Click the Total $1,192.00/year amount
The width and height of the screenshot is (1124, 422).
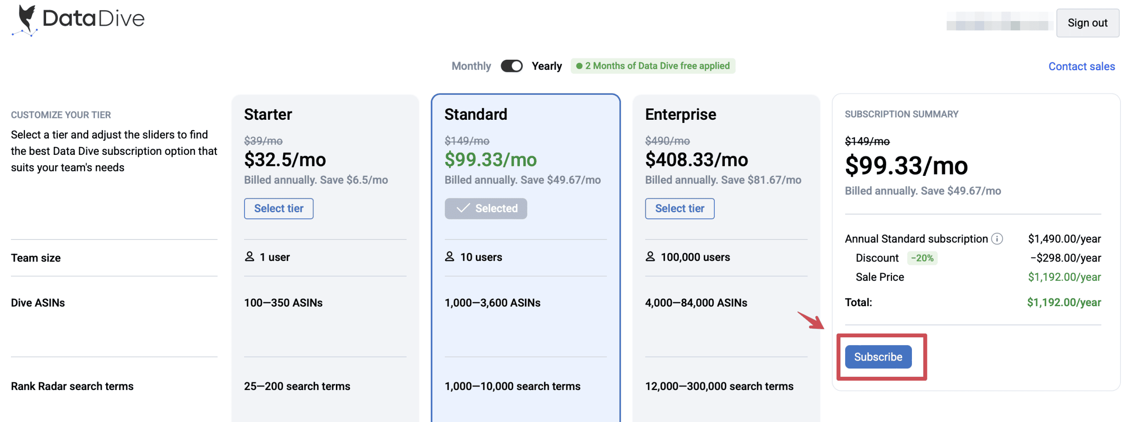click(1063, 302)
